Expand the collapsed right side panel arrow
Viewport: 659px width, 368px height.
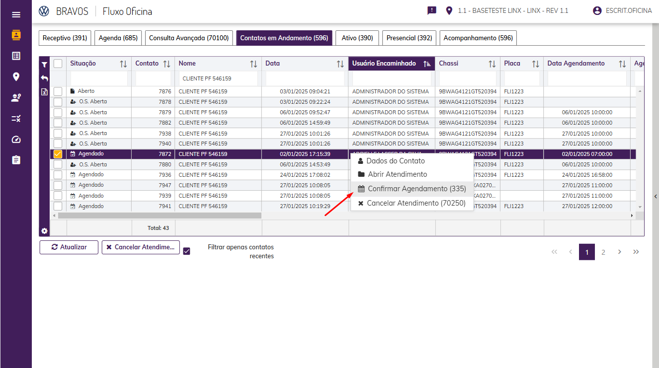click(656, 196)
